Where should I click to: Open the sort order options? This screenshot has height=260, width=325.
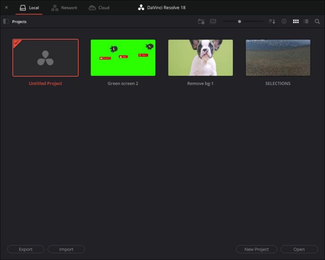pos(272,21)
